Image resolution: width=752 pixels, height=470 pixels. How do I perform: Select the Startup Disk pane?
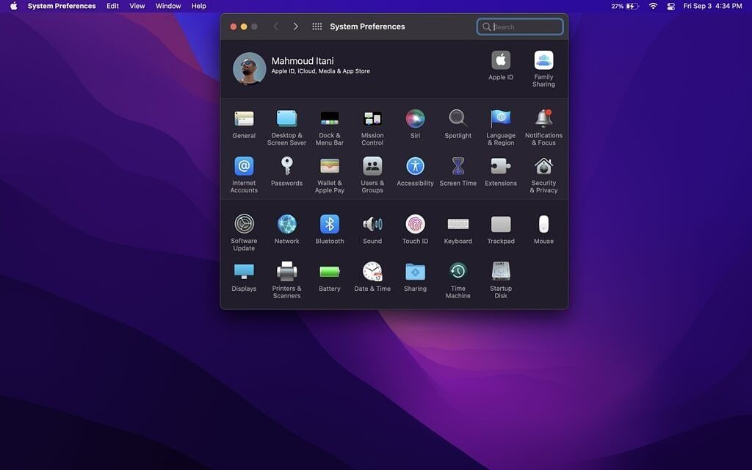(x=500, y=272)
